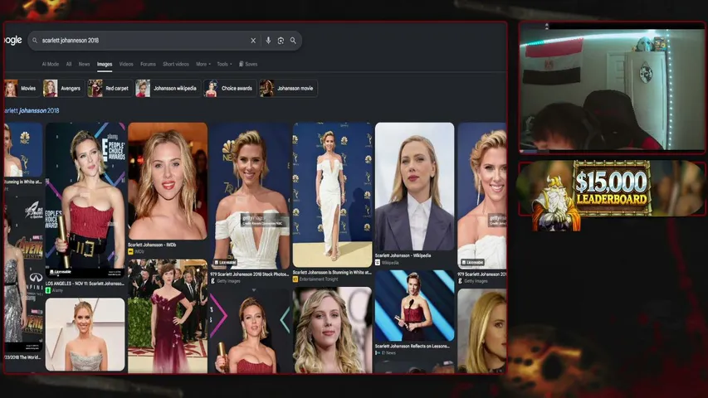Image resolution: width=708 pixels, height=398 pixels.
Task: Open the Entertainment Tonight source link
Action: [315, 279]
